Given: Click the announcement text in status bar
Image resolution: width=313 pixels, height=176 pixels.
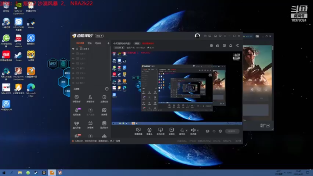Looking at the screenshot, I should (97, 141).
